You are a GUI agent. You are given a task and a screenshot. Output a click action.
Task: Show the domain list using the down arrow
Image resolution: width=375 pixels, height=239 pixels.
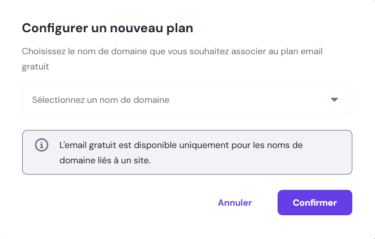[x=334, y=100]
